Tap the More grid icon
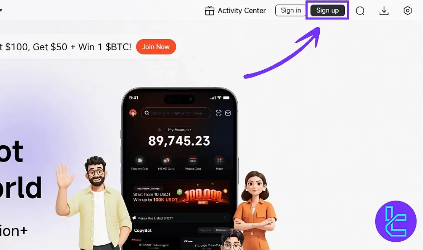423x250 pixels. (x=219, y=160)
